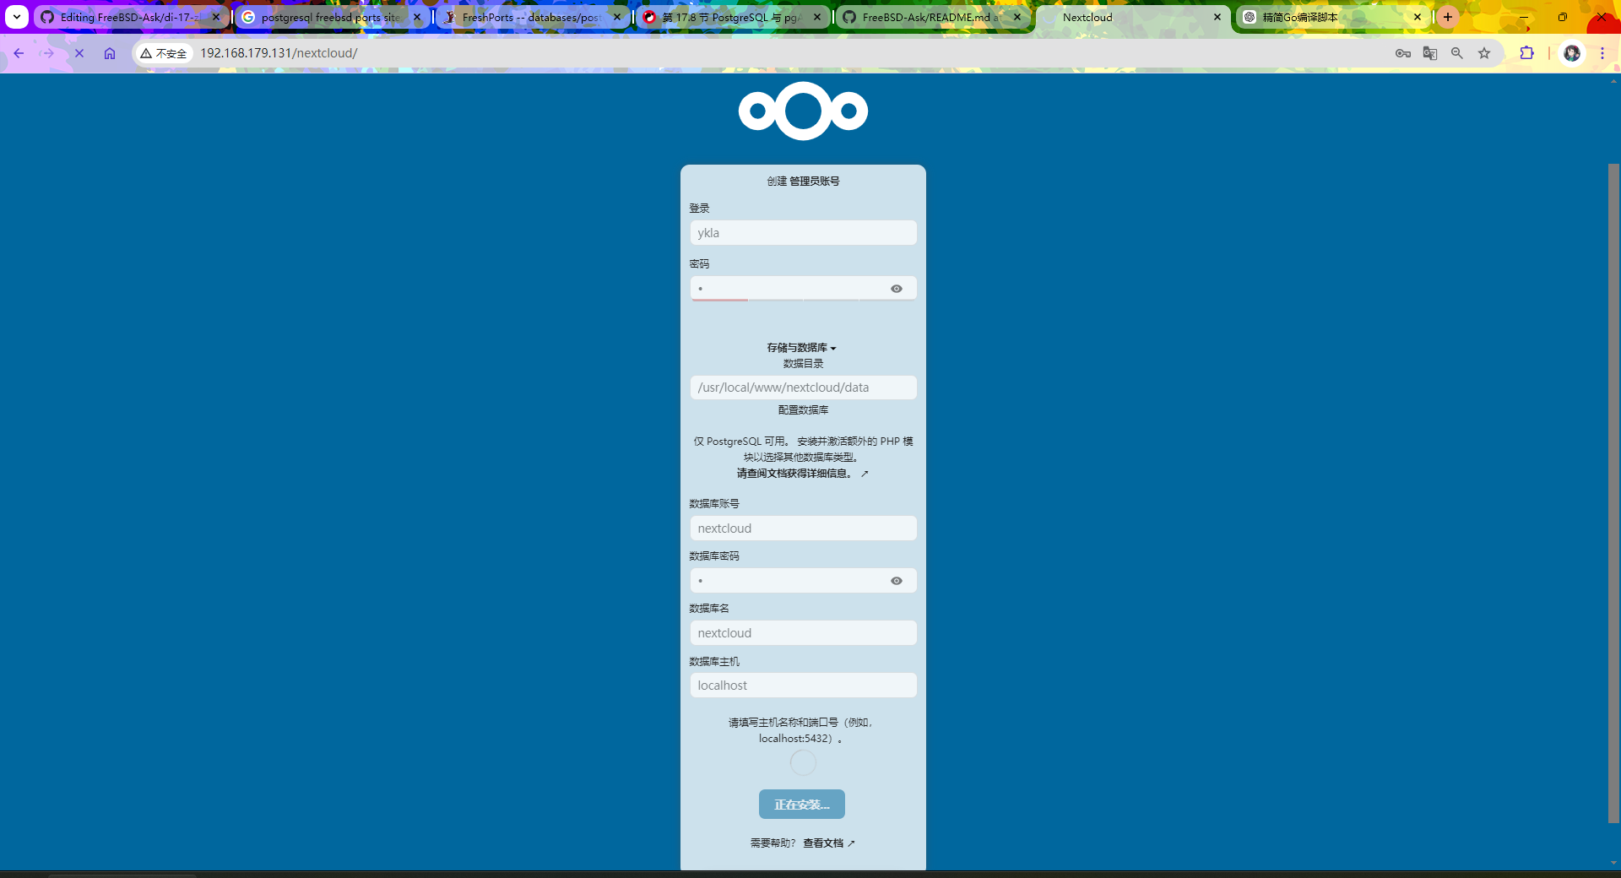Switch to the FreeBSD-Ask/README.md tab
The height and width of the screenshot is (878, 1621).
[x=931, y=17]
